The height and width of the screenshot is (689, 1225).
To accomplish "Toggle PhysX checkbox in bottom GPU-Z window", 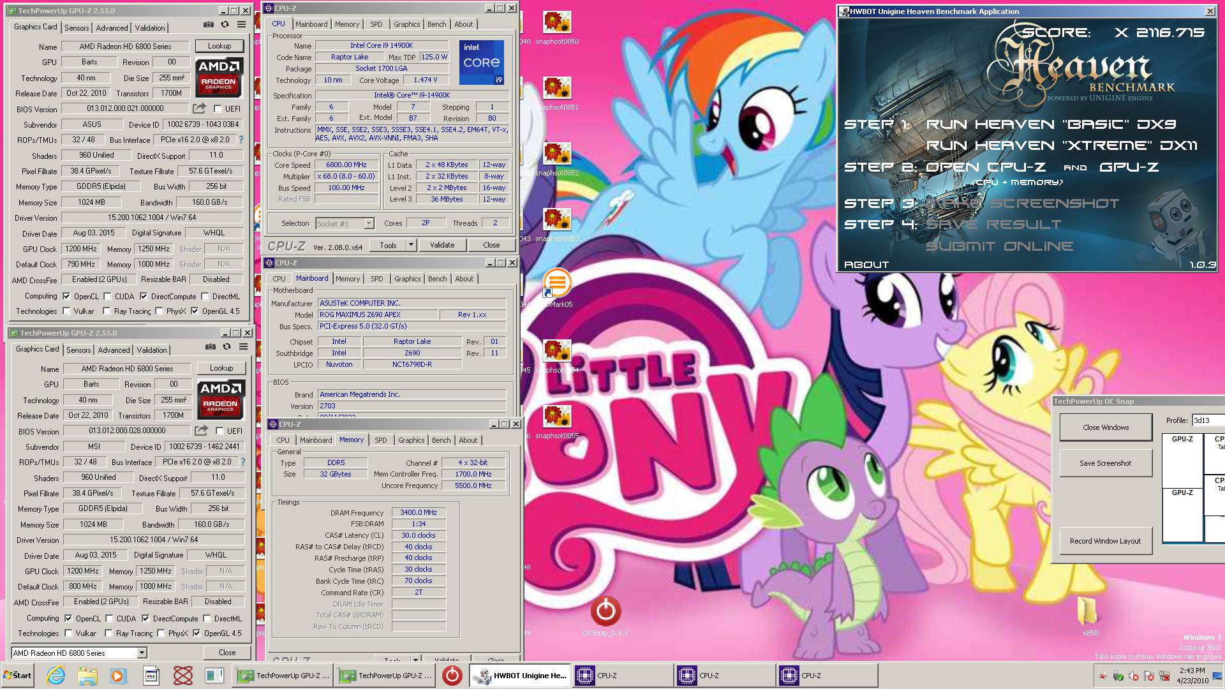I will tap(161, 633).
